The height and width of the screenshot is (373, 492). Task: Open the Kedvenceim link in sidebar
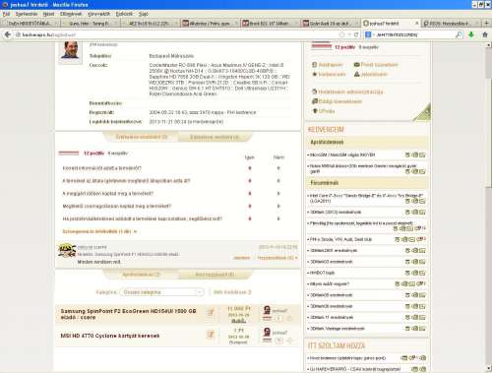point(332,74)
